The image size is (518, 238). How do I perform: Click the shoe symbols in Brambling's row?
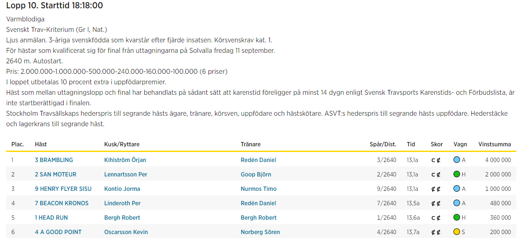click(436, 160)
